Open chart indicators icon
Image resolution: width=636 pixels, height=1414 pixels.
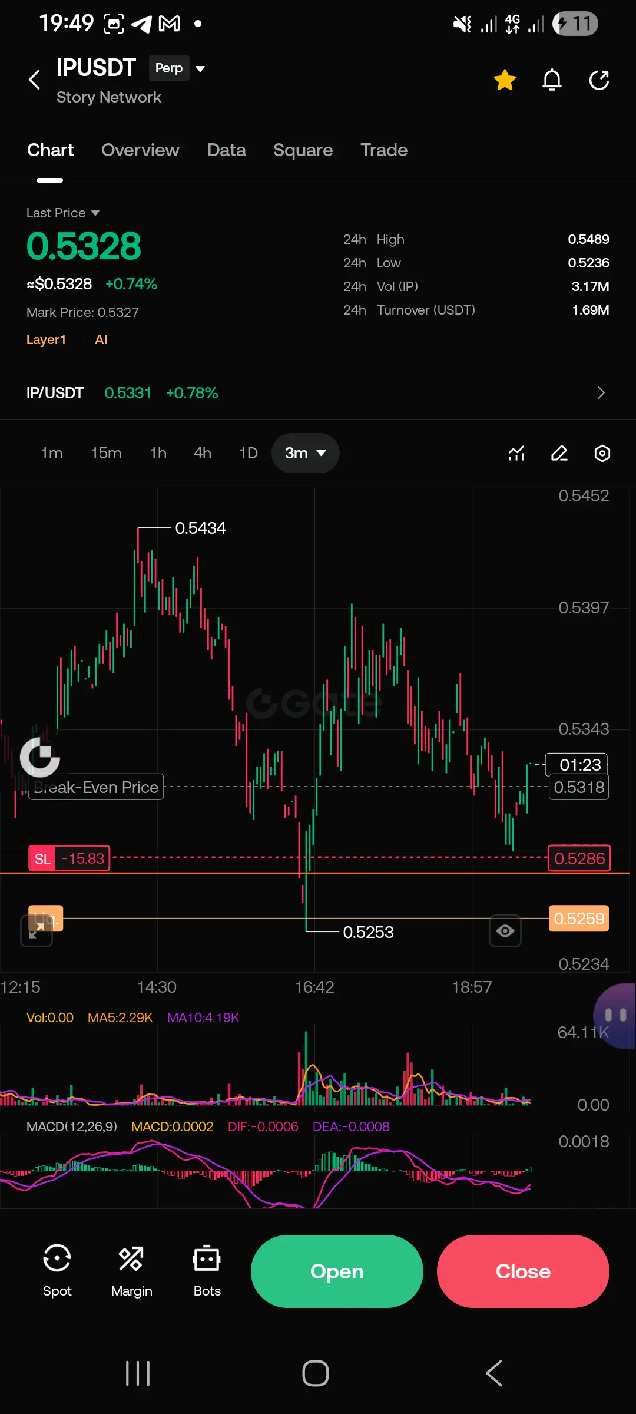(516, 453)
